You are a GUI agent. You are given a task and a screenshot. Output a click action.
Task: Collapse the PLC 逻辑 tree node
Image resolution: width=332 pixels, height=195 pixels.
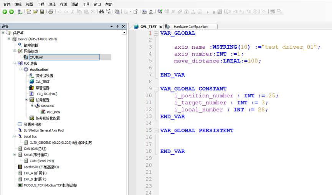tap(15, 63)
